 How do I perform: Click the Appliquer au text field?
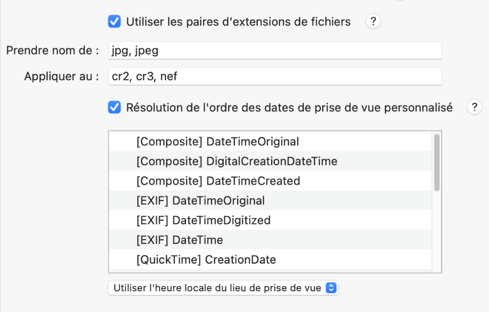pos(275,76)
